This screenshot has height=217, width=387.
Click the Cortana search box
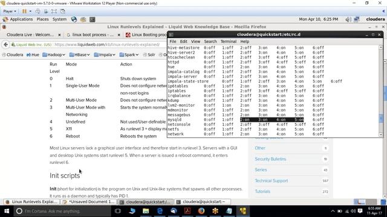pyautogui.click(x=62, y=211)
